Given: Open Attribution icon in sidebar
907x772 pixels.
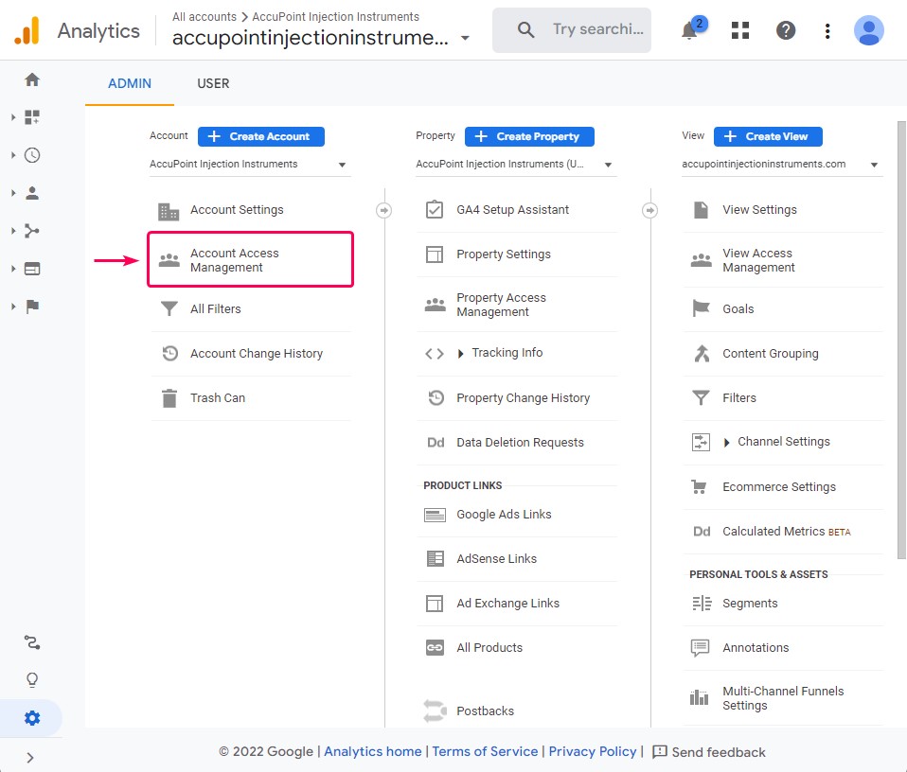Looking at the screenshot, I should click(x=32, y=642).
